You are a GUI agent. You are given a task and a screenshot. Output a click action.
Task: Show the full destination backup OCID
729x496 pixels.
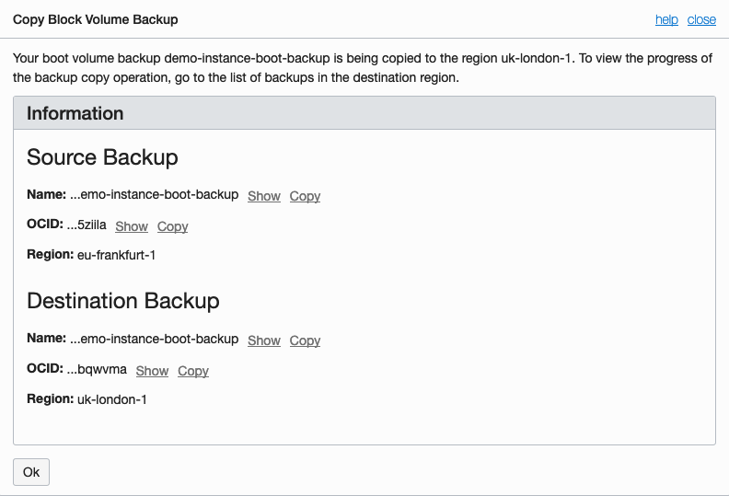pos(152,371)
